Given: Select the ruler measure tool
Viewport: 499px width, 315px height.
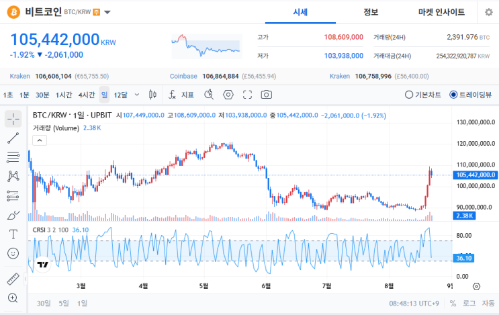Looking at the screenshot, I should coord(13,279).
